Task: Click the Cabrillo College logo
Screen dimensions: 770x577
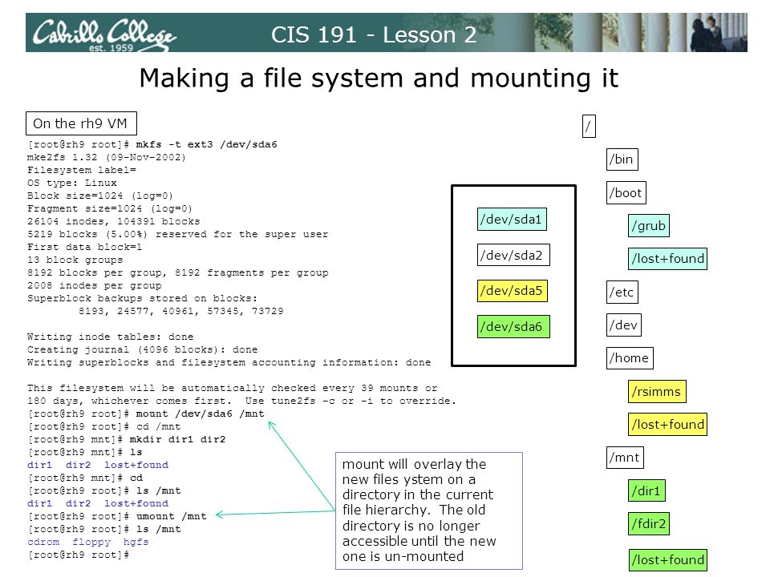Action: 104,34
